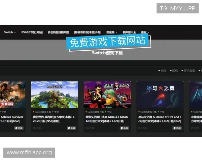Open the 冰与火之舞 game thumbnail

tap(160, 95)
